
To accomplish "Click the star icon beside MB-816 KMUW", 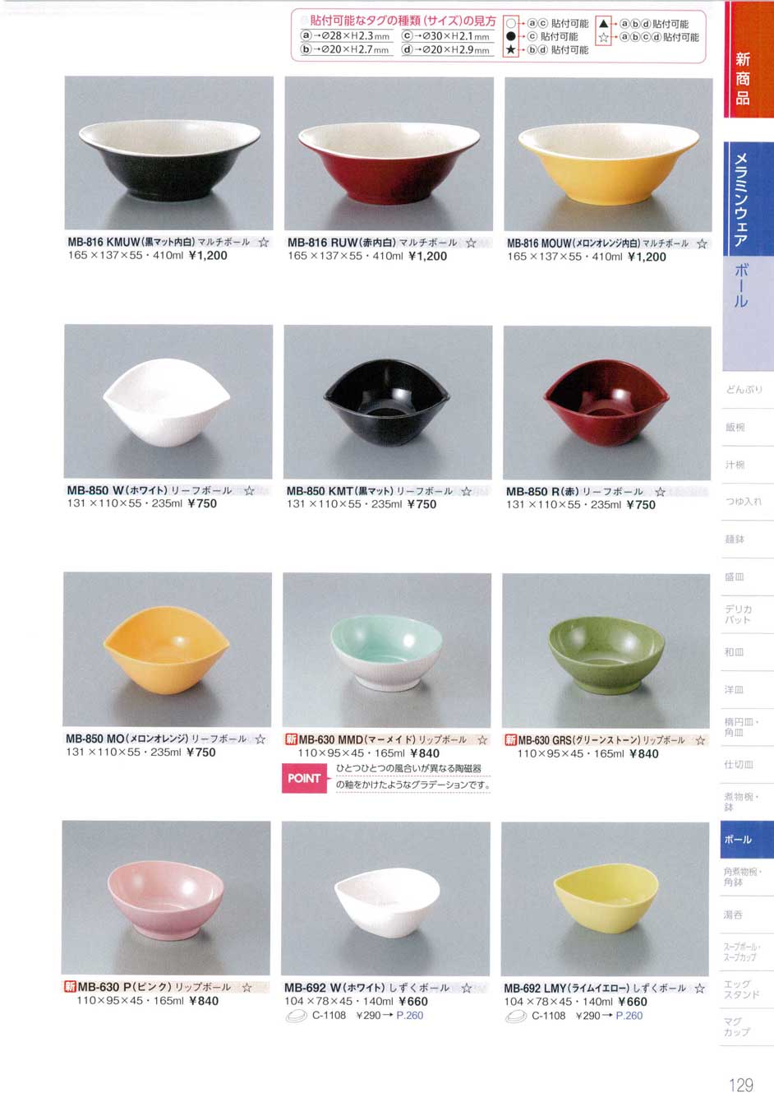I will pos(264,243).
